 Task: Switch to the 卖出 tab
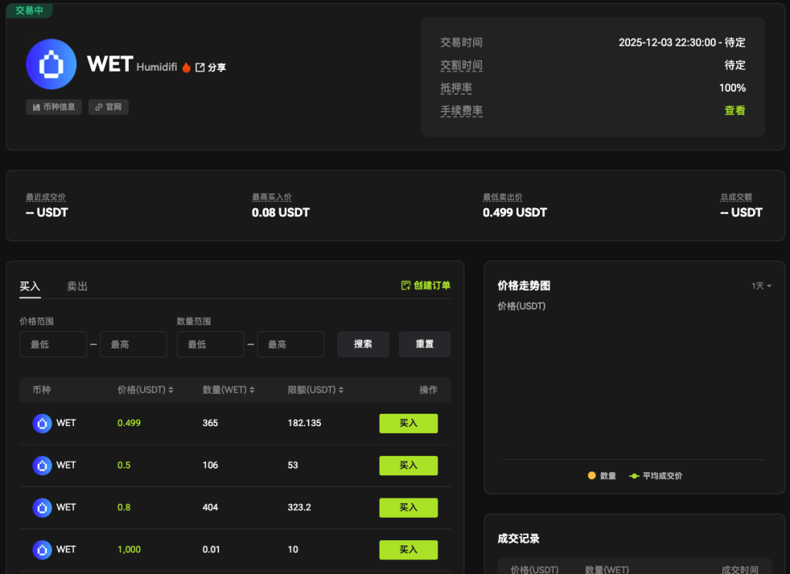(77, 287)
